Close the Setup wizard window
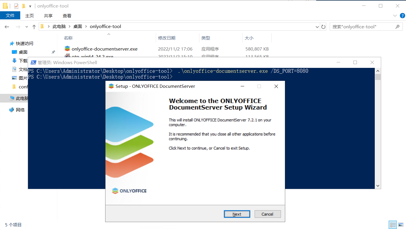Screen dimensions: 406x229 click(276, 86)
